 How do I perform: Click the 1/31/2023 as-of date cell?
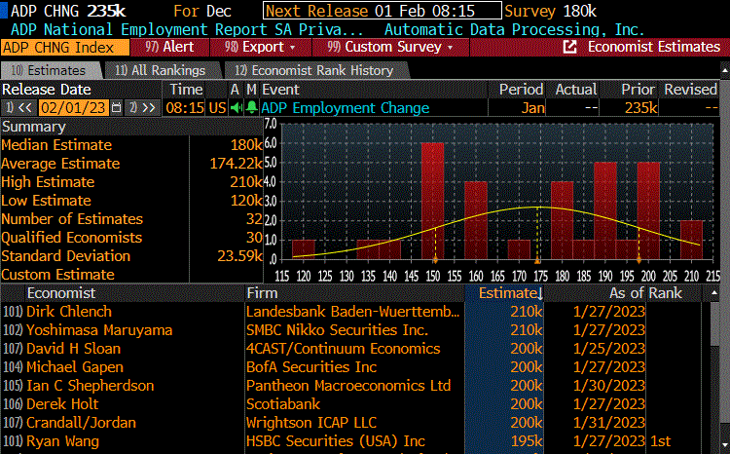[x=609, y=423]
